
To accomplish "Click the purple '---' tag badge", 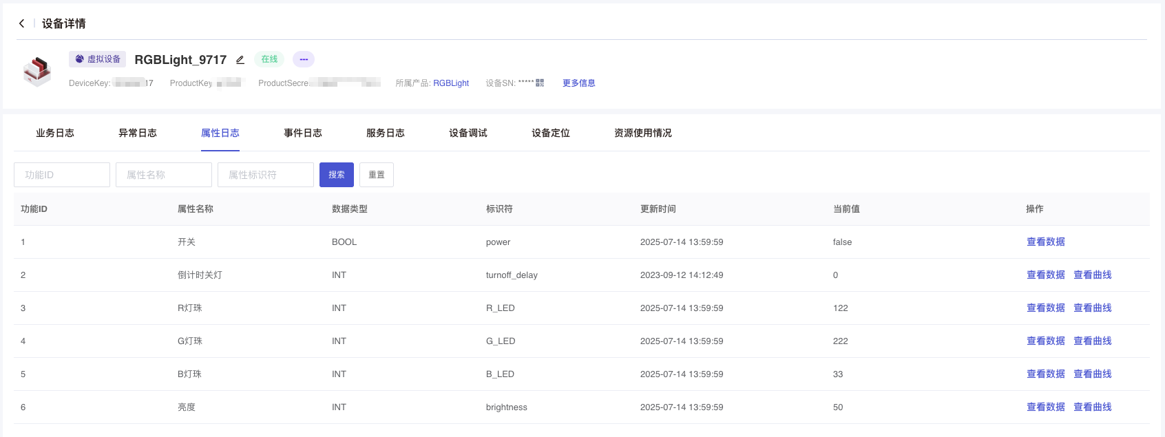I will point(304,59).
